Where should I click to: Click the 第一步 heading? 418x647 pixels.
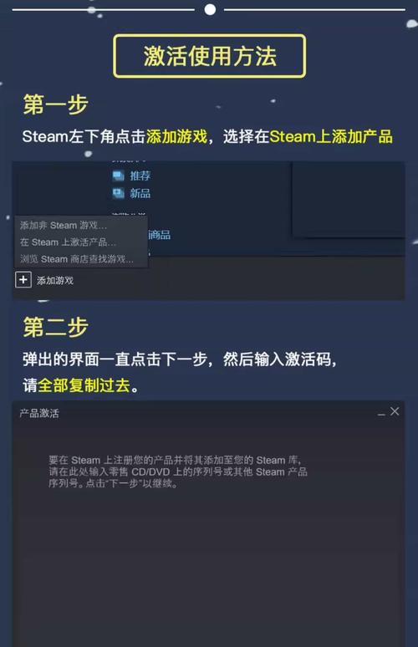point(56,104)
